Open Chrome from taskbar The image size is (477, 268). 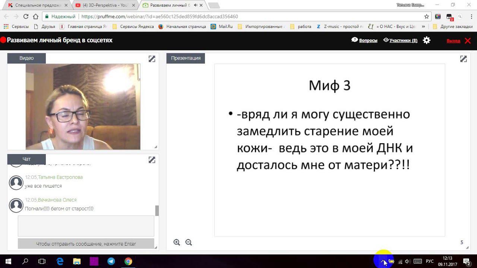click(128, 261)
